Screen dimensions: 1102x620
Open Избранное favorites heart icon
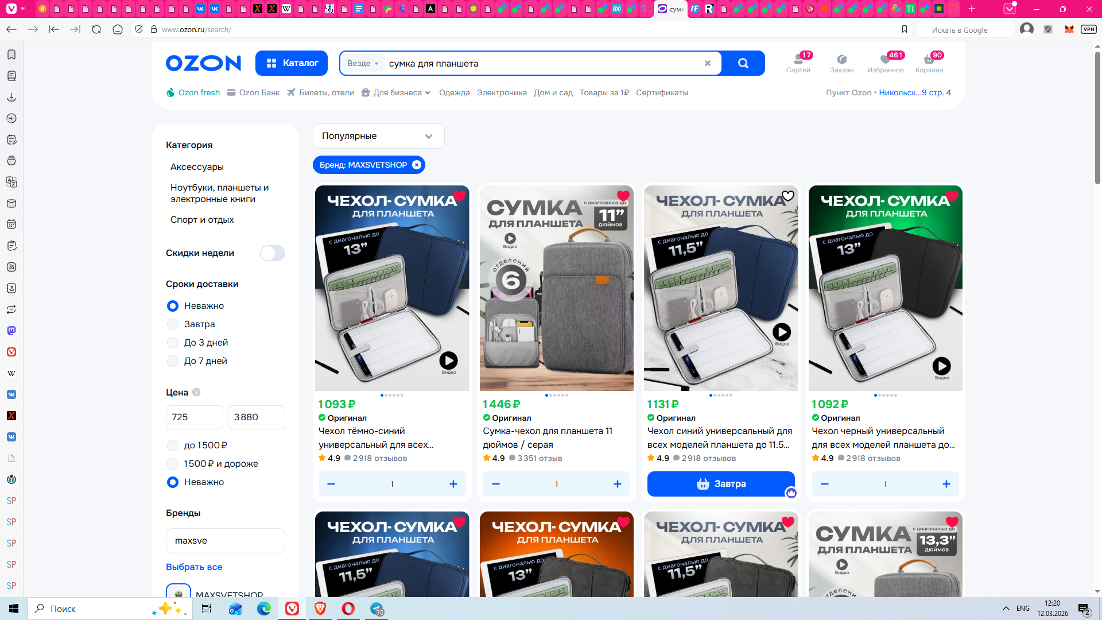click(x=885, y=60)
